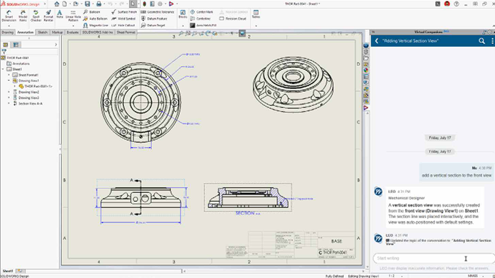Click the Model Items tool

tap(22, 16)
